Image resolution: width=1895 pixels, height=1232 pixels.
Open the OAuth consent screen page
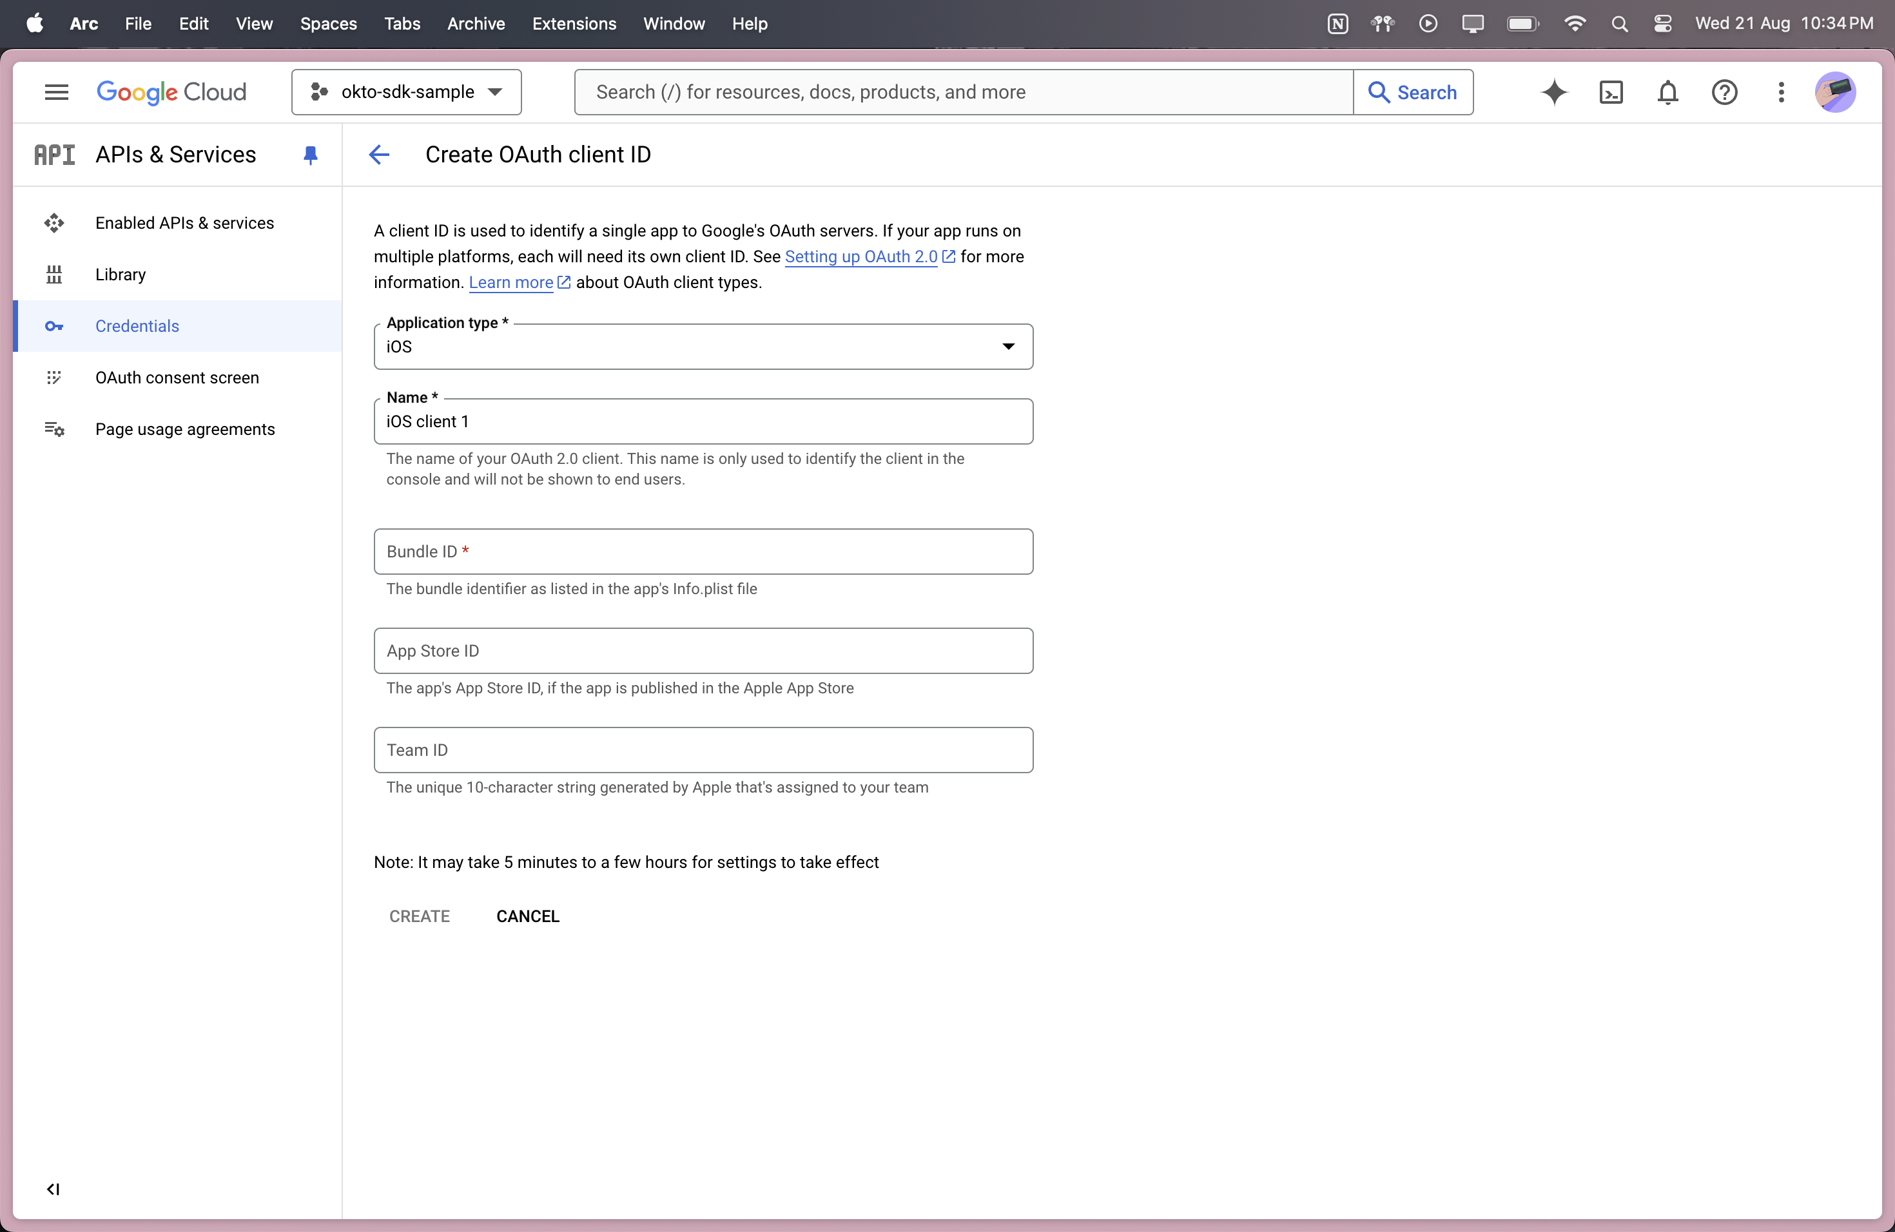click(x=177, y=377)
